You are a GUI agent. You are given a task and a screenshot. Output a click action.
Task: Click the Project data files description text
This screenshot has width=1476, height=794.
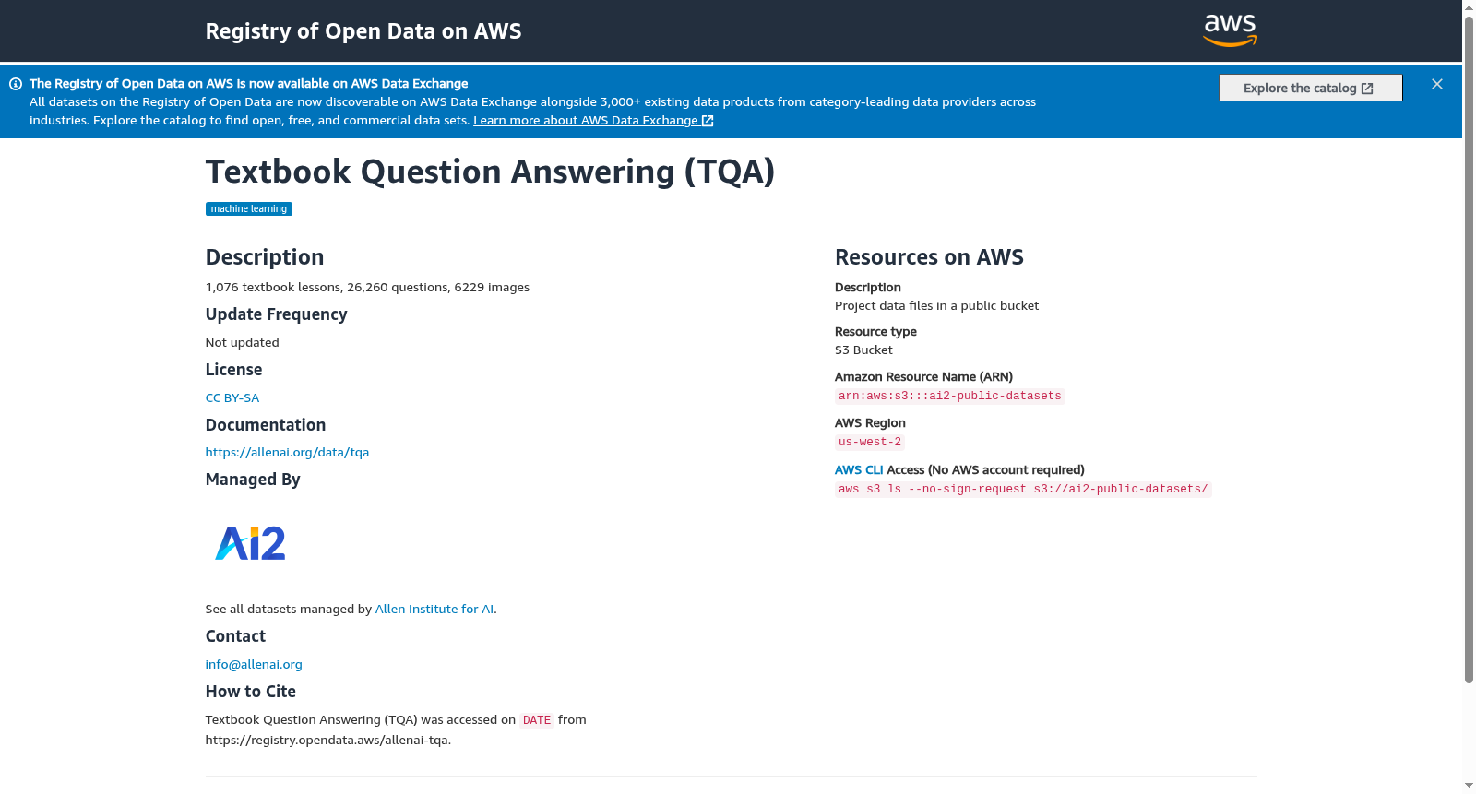936,306
